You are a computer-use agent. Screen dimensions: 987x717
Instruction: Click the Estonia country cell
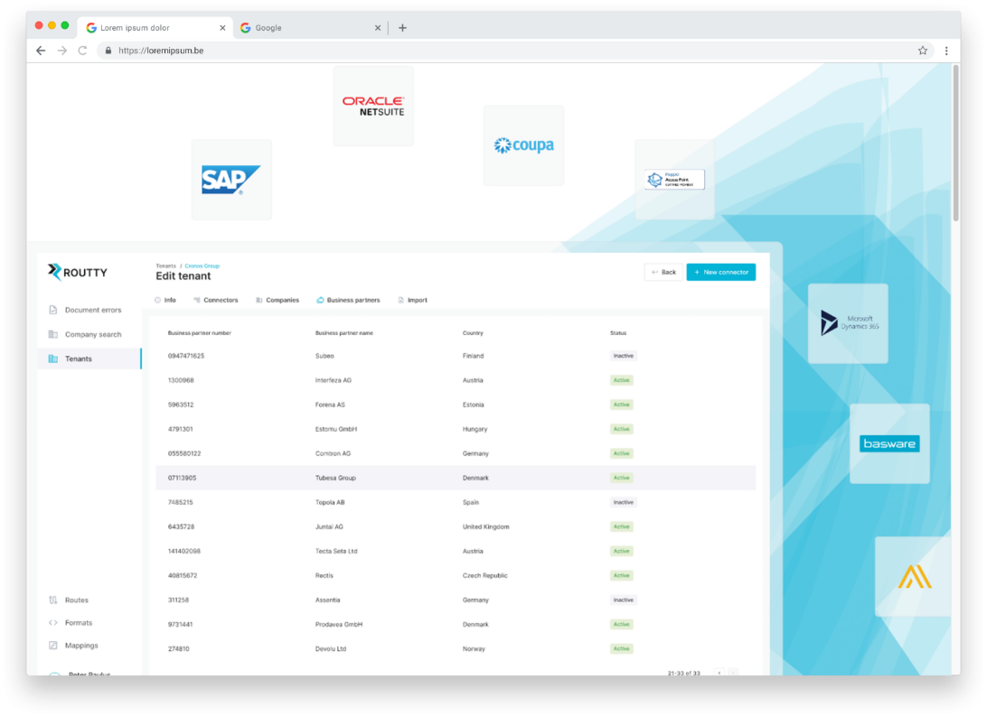pos(474,405)
